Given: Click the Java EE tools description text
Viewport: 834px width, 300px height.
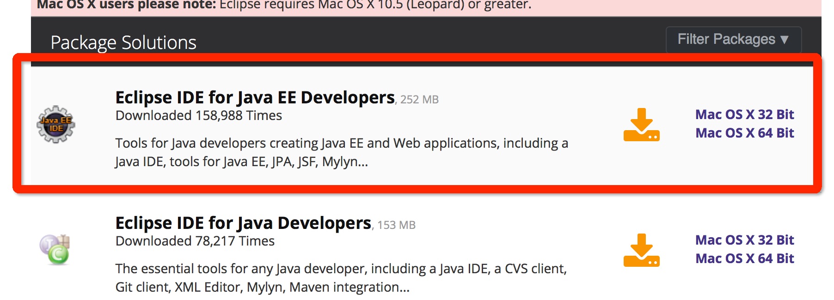Looking at the screenshot, I should tap(342, 152).
